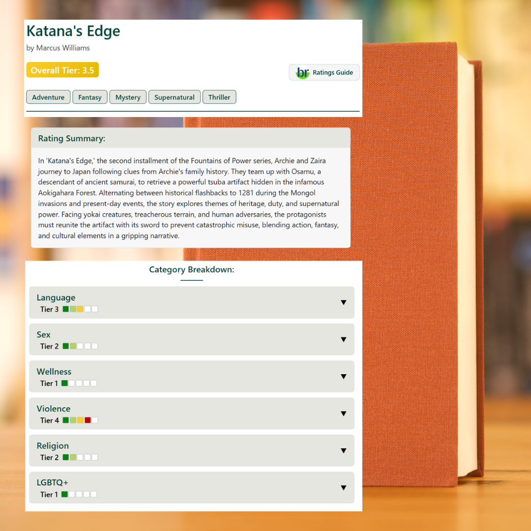Click the red square in Violence tier
Screen dimensions: 531x531
88,420
